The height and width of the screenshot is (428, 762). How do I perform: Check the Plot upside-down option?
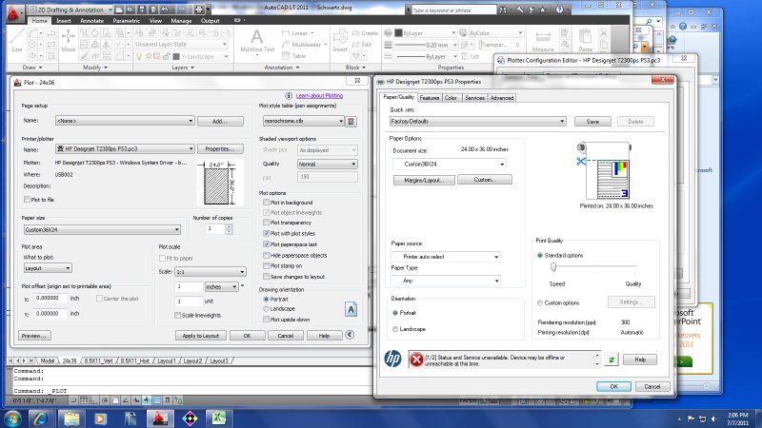(x=265, y=317)
